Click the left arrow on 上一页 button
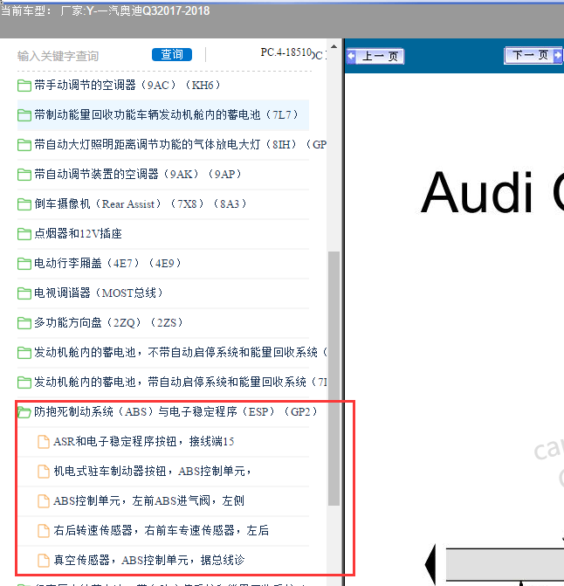The image size is (564, 586). point(351,57)
